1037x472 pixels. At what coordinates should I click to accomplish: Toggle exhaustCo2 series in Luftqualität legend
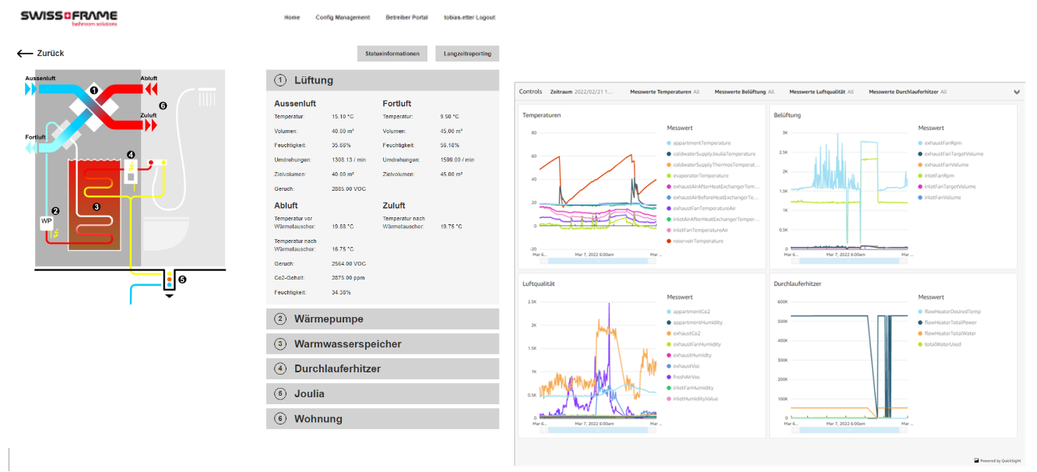[x=683, y=333]
